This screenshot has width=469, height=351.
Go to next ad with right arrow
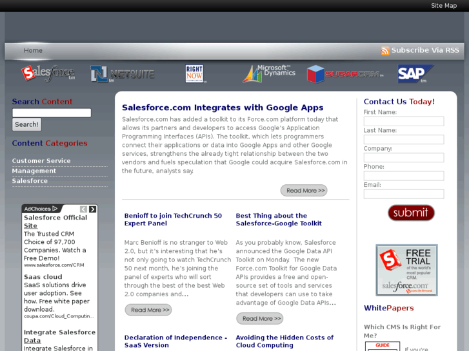pos(93,209)
